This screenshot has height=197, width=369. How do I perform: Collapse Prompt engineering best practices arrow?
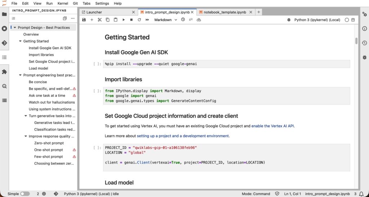20,75
